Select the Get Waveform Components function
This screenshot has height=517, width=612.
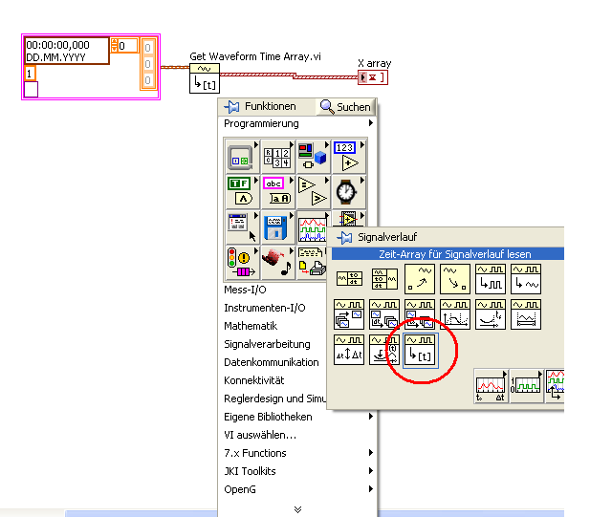pyautogui.click(x=349, y=279)
